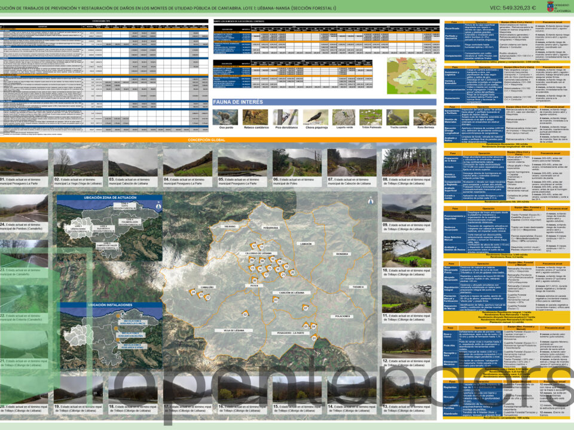Open the Pico dorsiblanco fauna photo
Screen dimensions: 574x430
tap(286, 117)
